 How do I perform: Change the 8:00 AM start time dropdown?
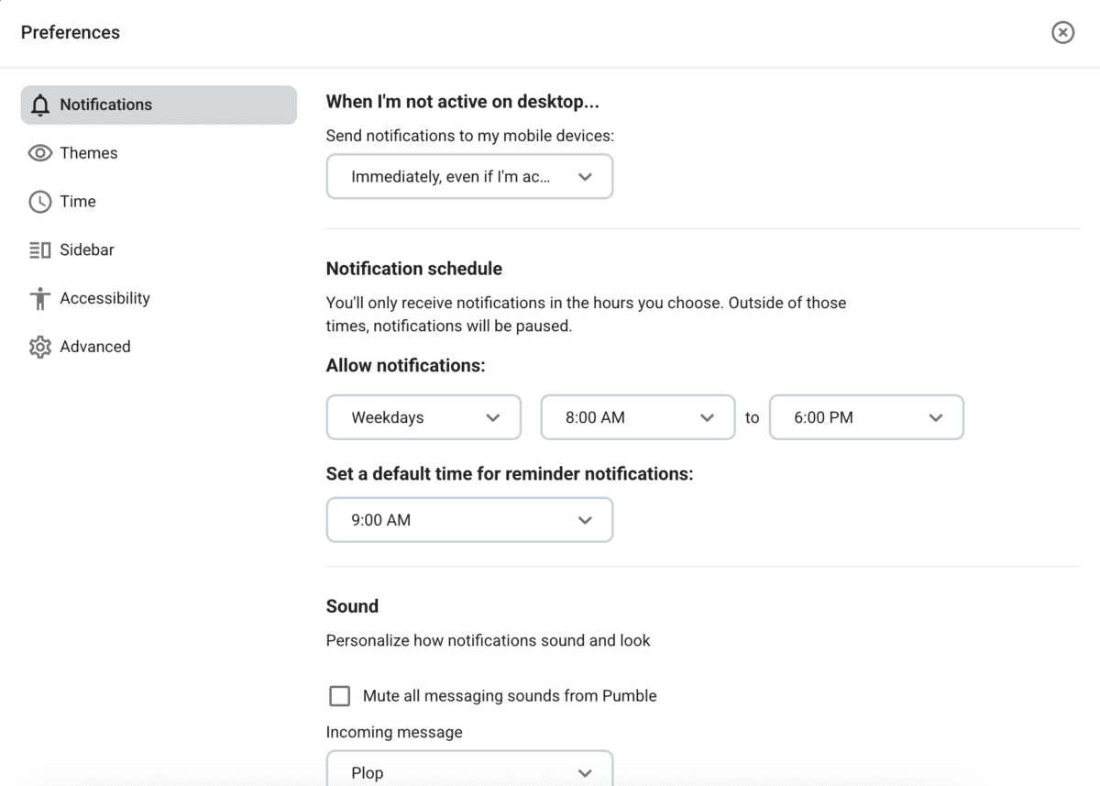coord(637,417)
